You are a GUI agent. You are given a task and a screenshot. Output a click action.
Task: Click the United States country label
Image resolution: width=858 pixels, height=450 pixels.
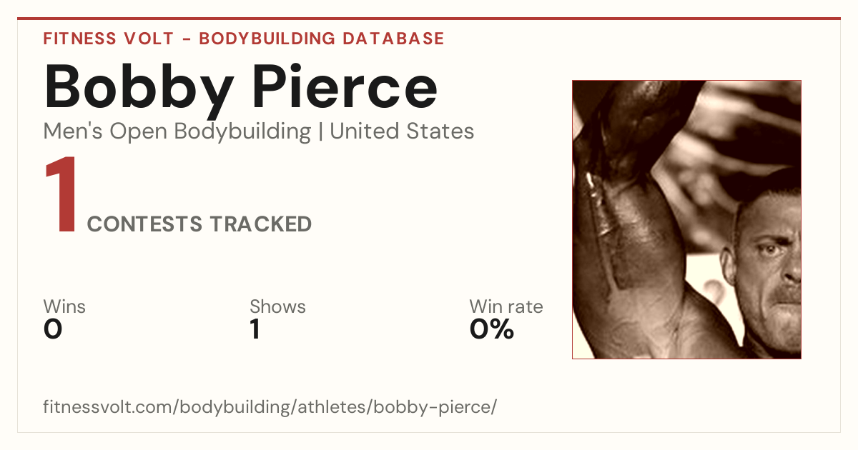pos(402,132)
